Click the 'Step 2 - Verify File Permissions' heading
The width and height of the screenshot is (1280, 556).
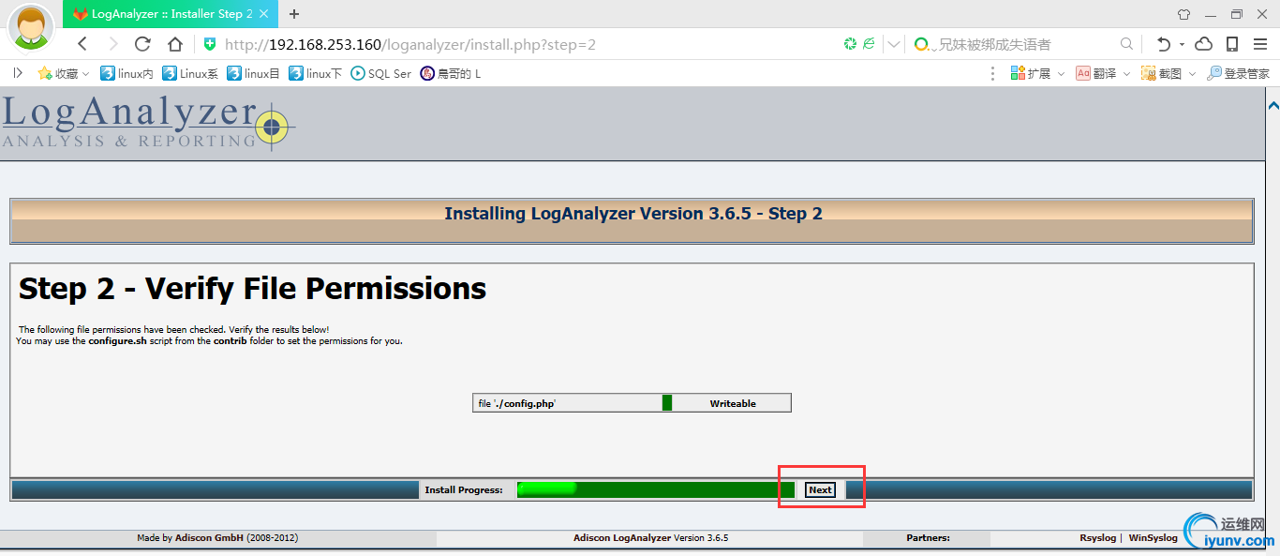[x=252, y=288]
